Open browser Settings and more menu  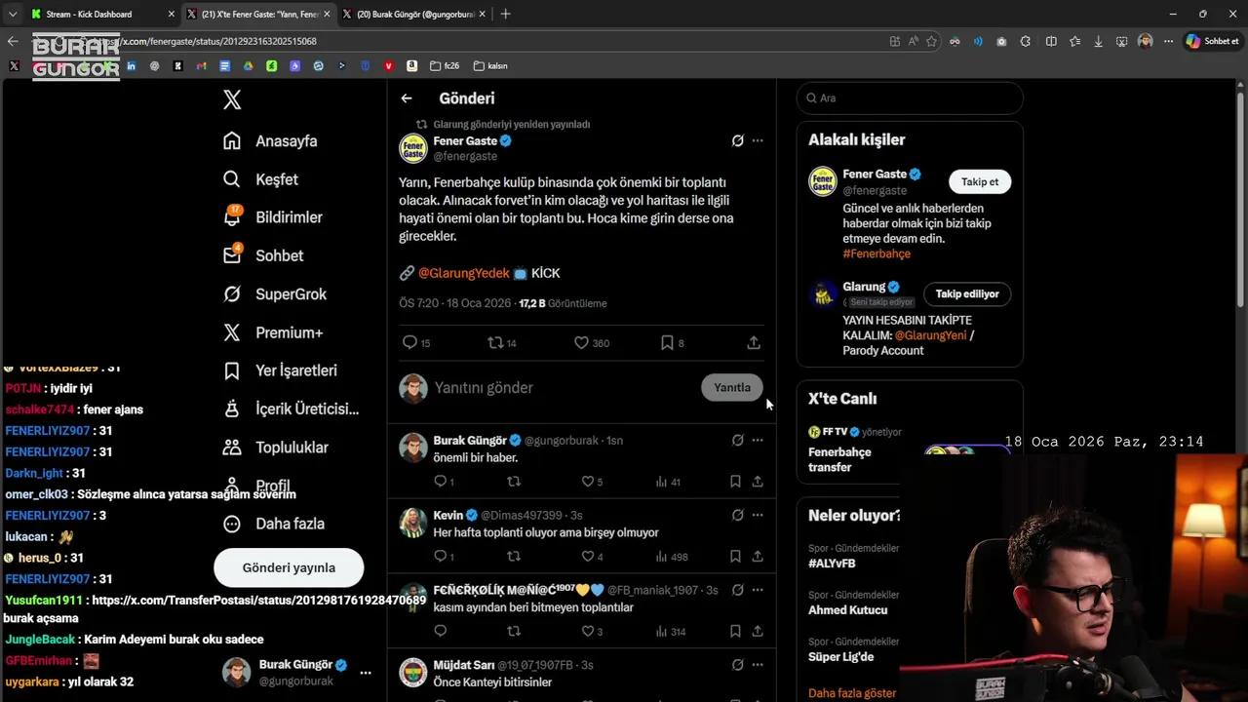point(1168,41)
